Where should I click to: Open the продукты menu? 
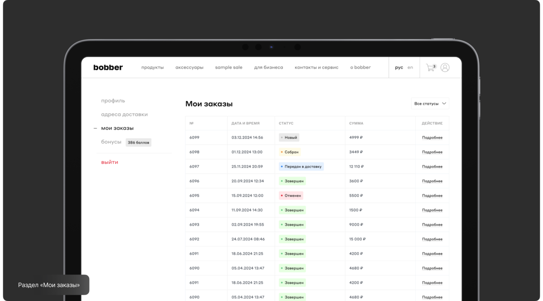[x=152, y=68]
